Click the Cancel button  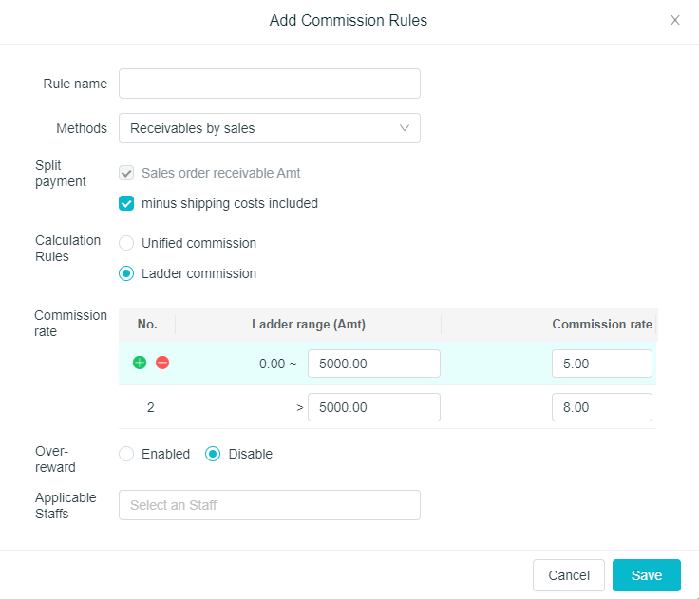[569, 575]
